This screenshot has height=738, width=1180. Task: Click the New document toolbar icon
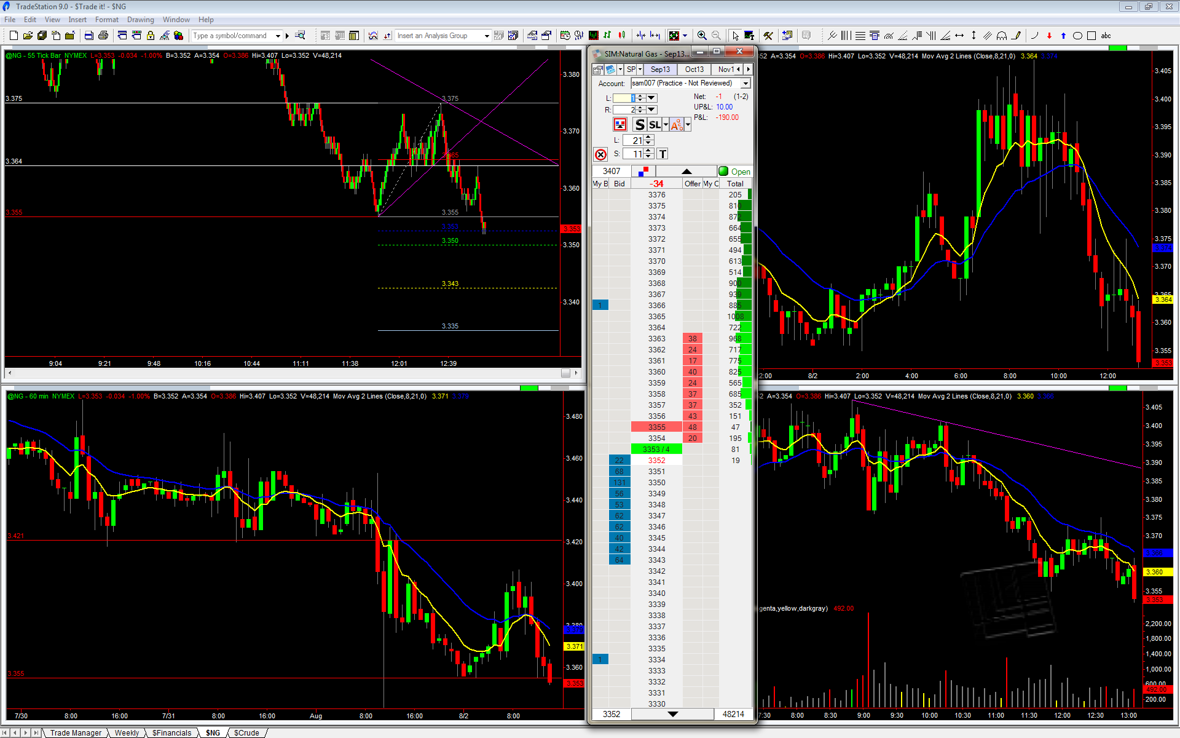point(14,36)
